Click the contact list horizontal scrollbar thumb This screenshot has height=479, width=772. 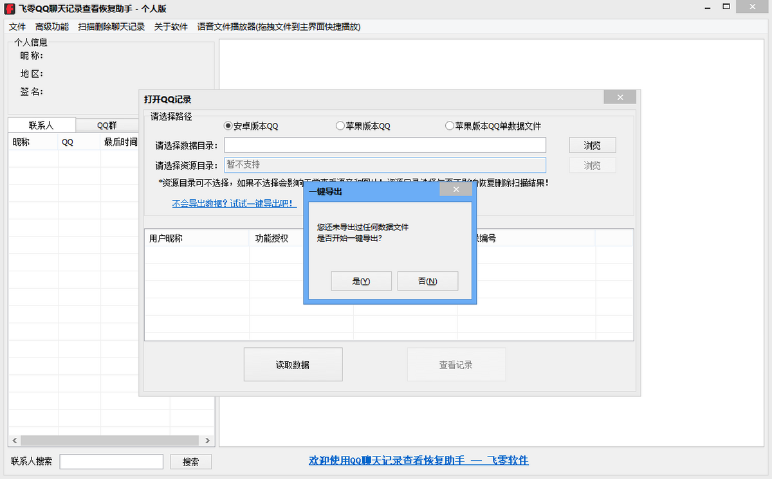click(109, 440)
